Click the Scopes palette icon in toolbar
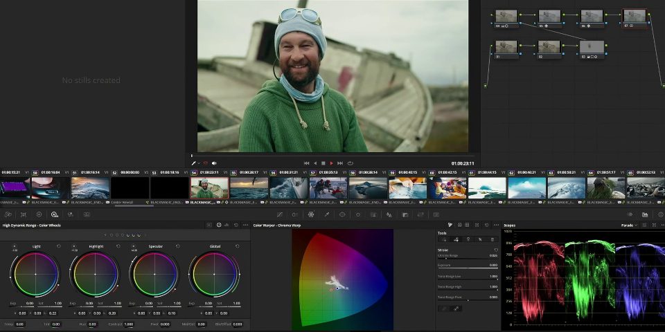This screenshot has width=665, height=332. (645, 214)
